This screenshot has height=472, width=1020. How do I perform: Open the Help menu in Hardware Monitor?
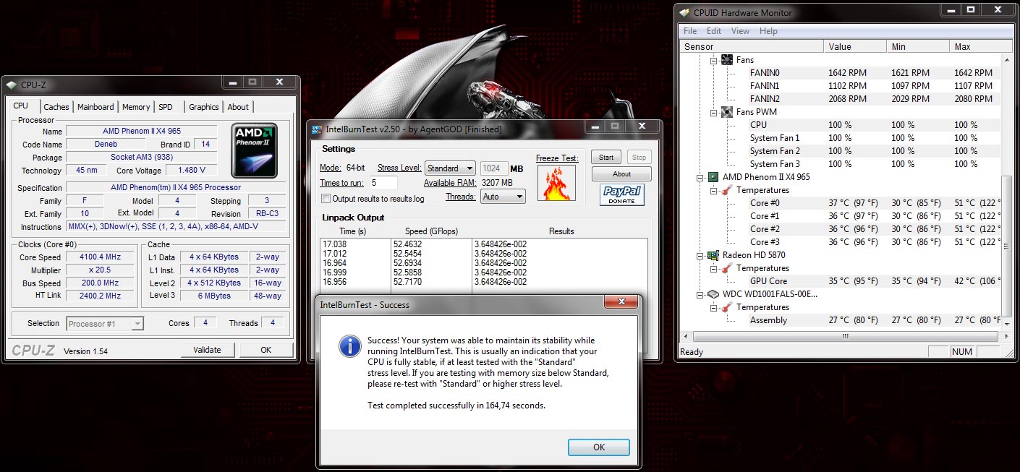pos(768,31)
